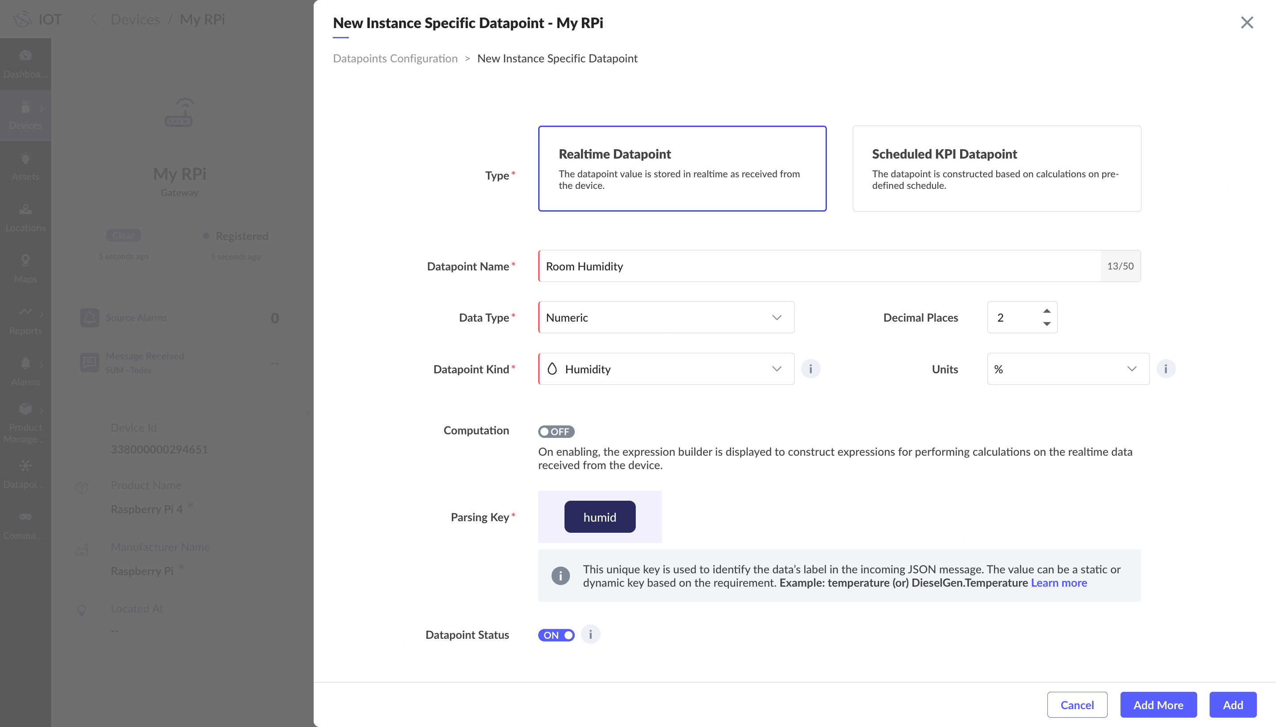Click the Datapoint Name input field

[x=819, y=266]
